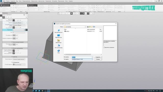Screen dimensions: 163x92
Task: Click the zoom-to-fit icon in quick toolbar
Action: [81, 13]
